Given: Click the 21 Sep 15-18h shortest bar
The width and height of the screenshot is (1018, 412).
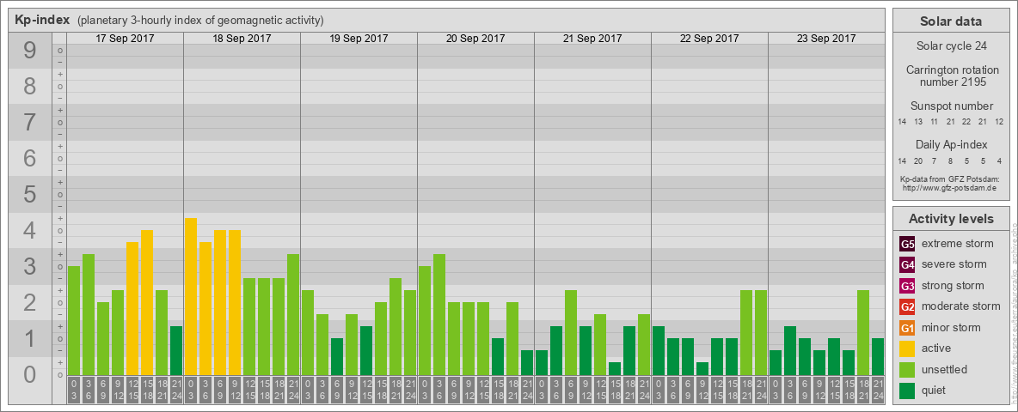Looking at the screenshot, I should [614, 368].
